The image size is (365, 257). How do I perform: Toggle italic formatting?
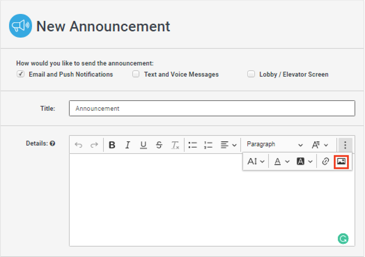(127, 145)
